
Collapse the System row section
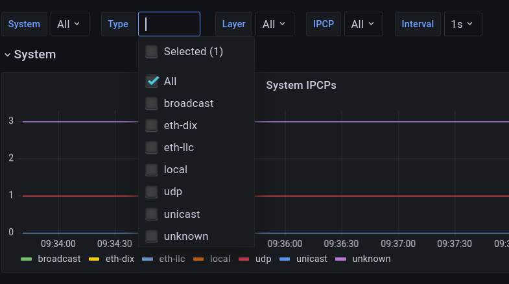30,54
